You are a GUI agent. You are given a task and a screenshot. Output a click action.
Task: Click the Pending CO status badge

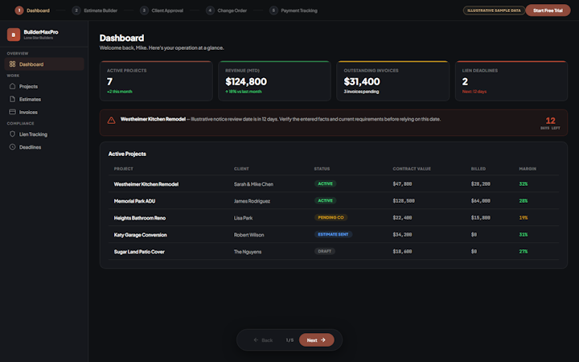point(331,217)
